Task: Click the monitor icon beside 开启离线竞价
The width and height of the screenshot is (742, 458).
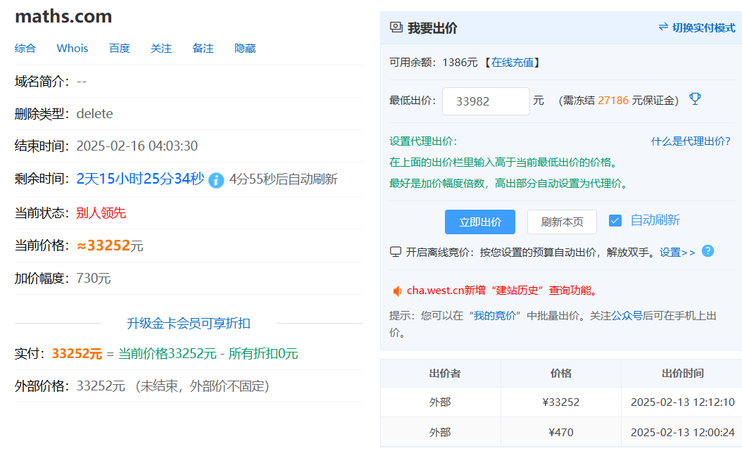Action: [396, 252]
